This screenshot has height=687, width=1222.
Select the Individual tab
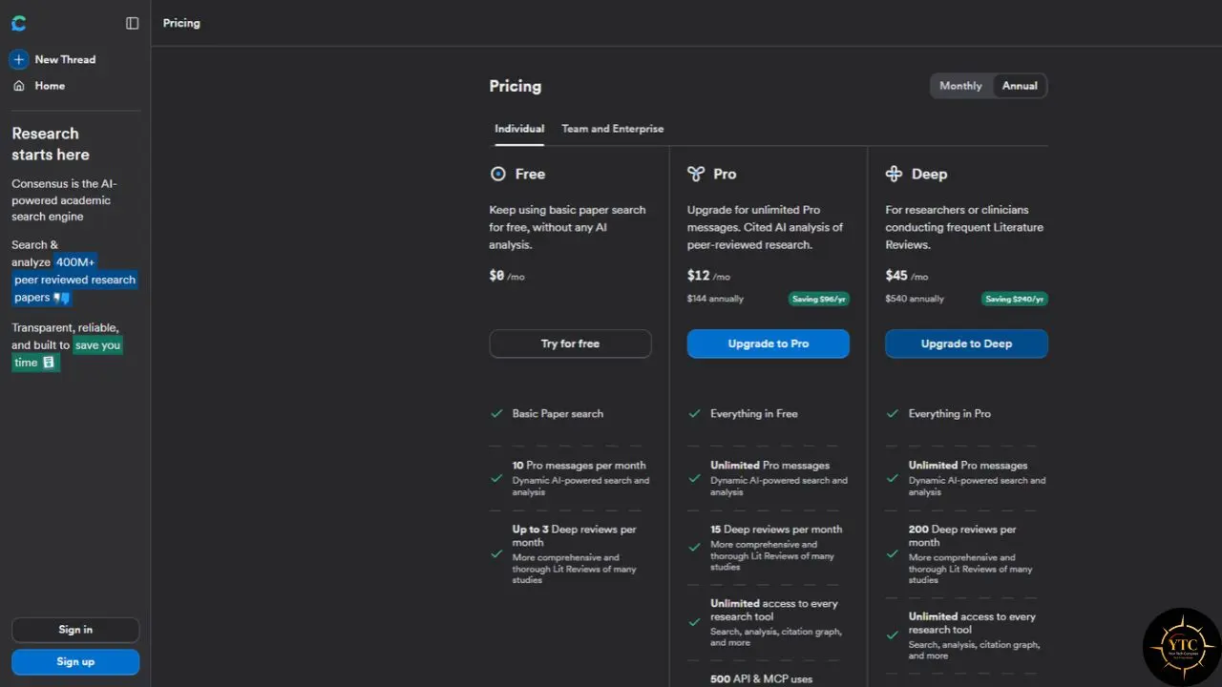point(519,129)
